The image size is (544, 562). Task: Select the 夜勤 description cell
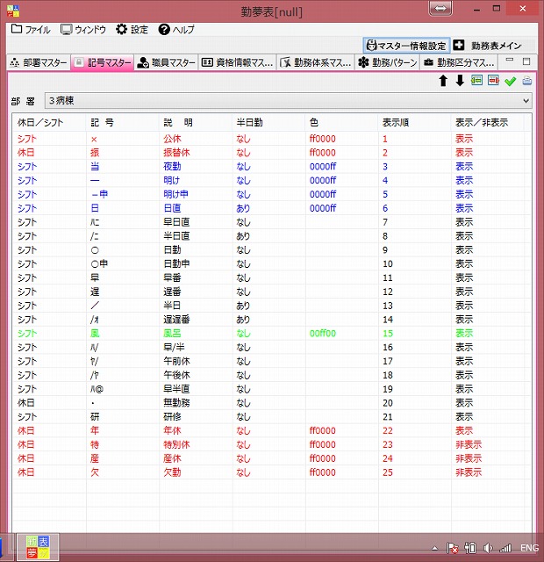172,167
